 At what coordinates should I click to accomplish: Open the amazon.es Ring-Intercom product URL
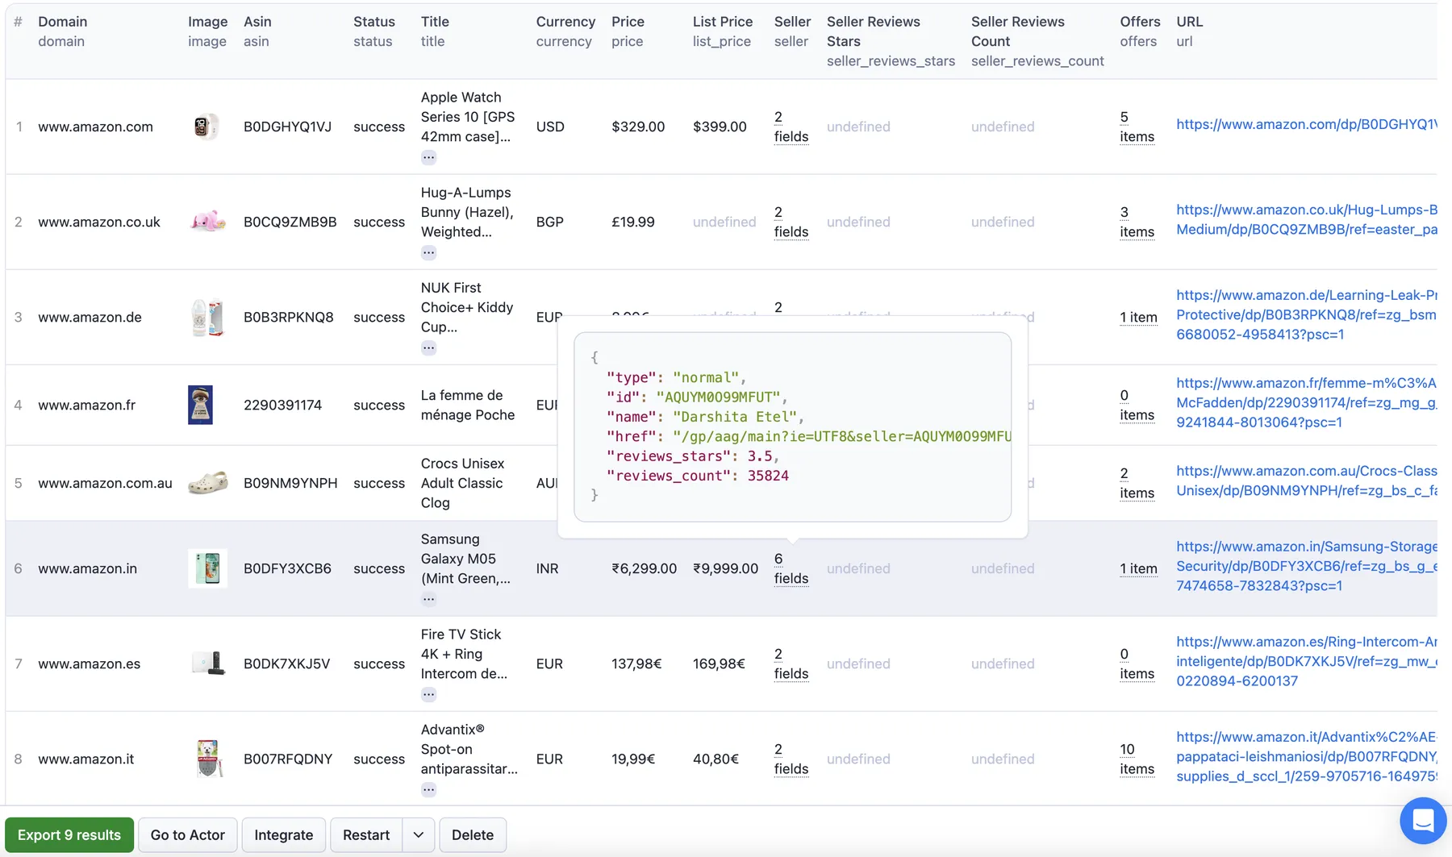[x=1306, y=661]
